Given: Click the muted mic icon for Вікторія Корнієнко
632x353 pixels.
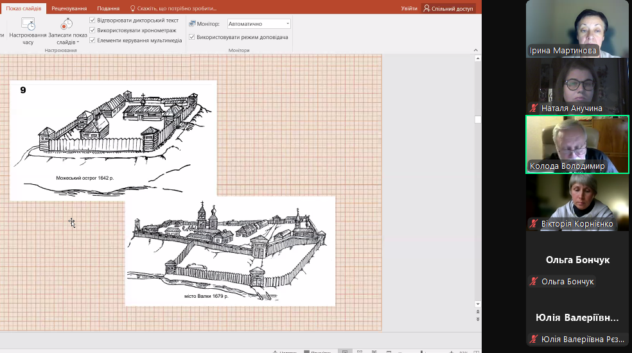Looking at the screenshot, I should pos(533,224).
